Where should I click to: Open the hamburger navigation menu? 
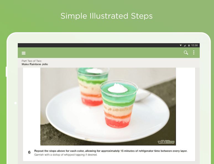24,53
